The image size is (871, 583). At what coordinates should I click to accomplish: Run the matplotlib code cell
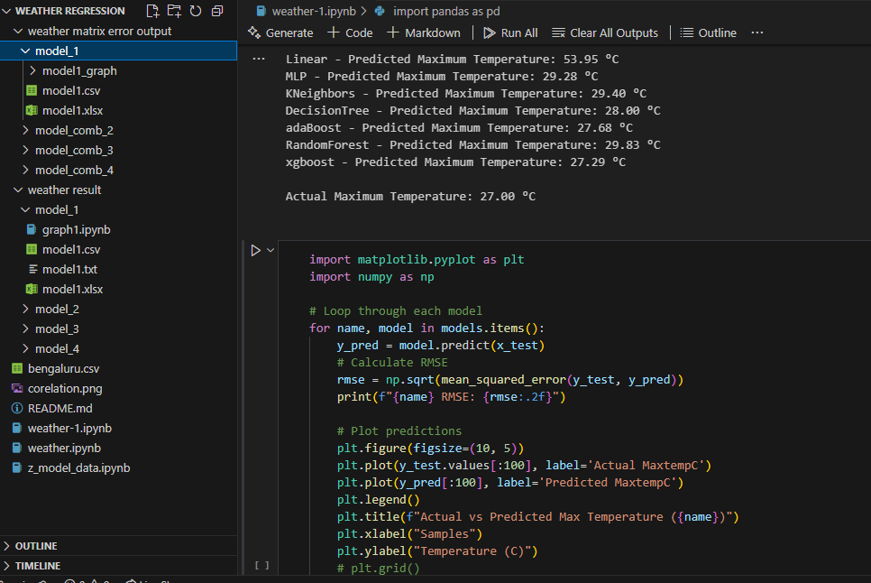[255, 250]
